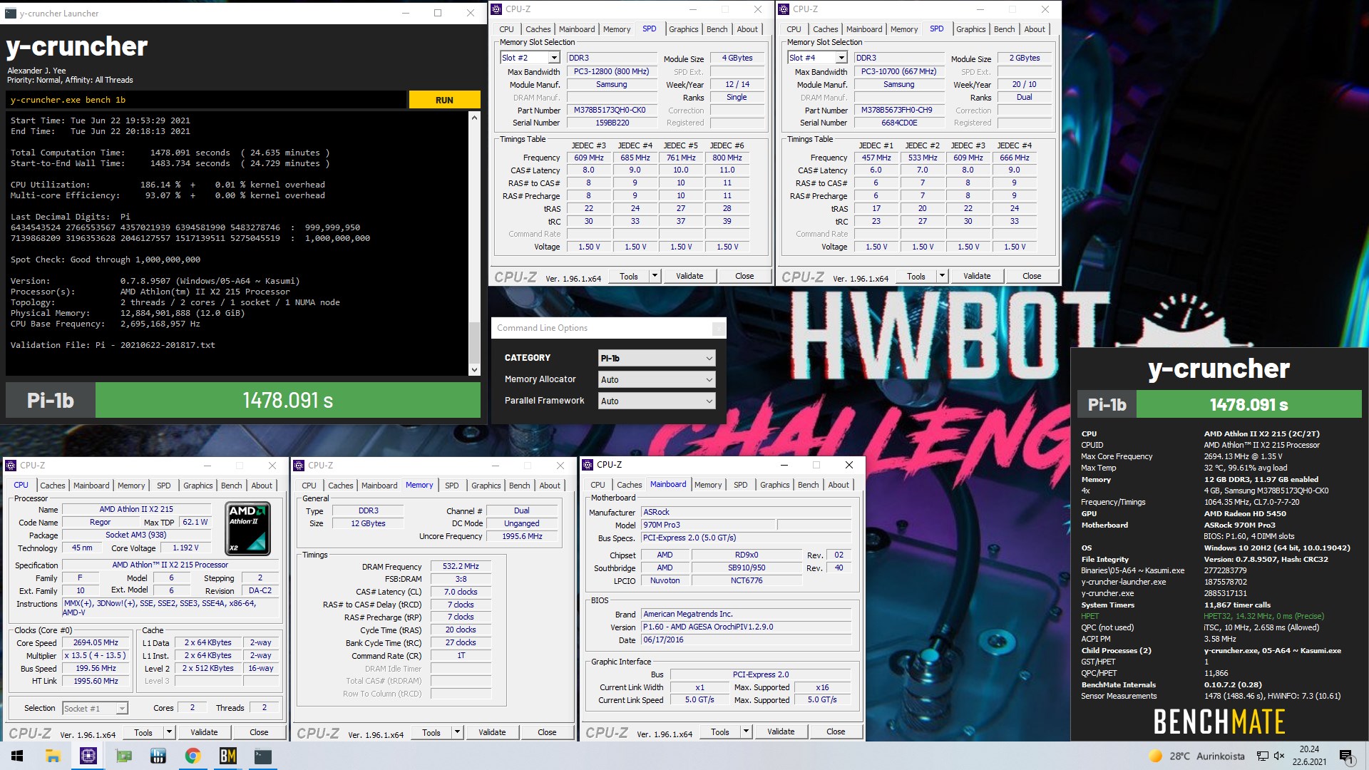Open the notification center icon
Image resolution: width=1369 pixels, height=770 pixels.
[x=1346, y=756]
